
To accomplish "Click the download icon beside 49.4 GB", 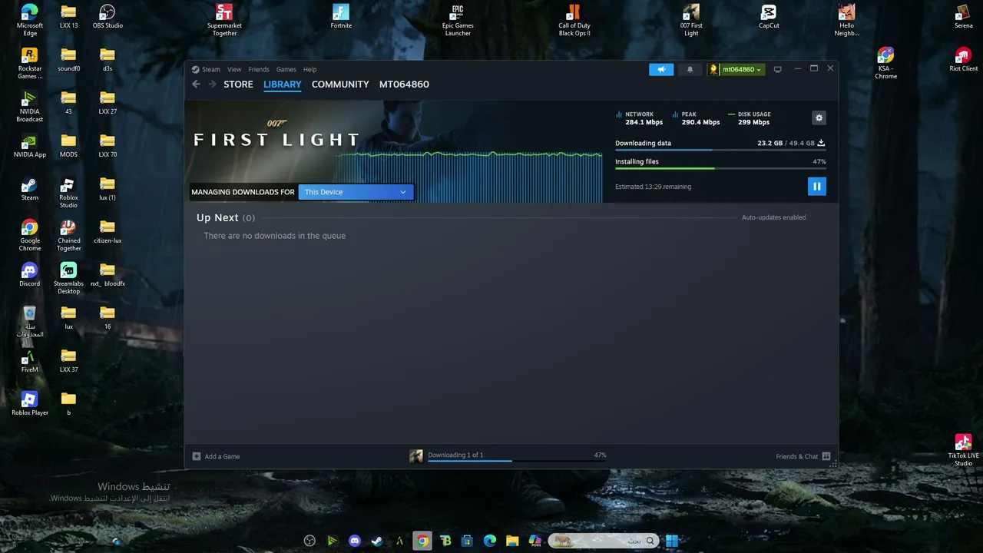I will 821,143.
